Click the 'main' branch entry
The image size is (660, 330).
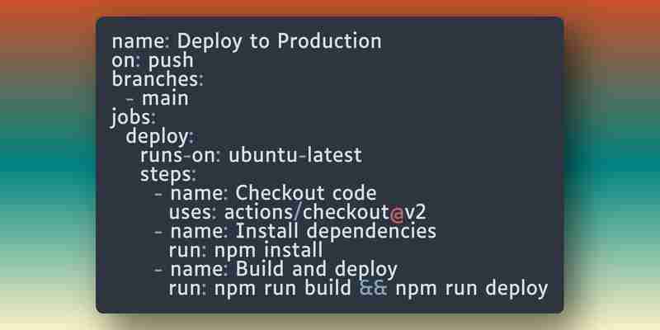click(166, 99)
